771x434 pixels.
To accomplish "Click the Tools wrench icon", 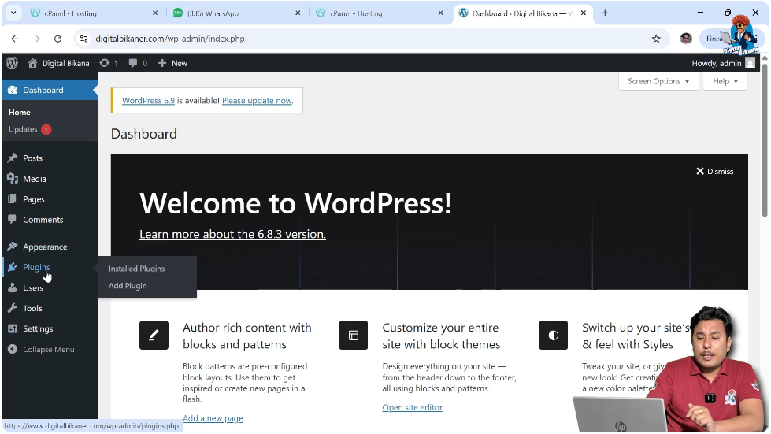I will [13, 308].
